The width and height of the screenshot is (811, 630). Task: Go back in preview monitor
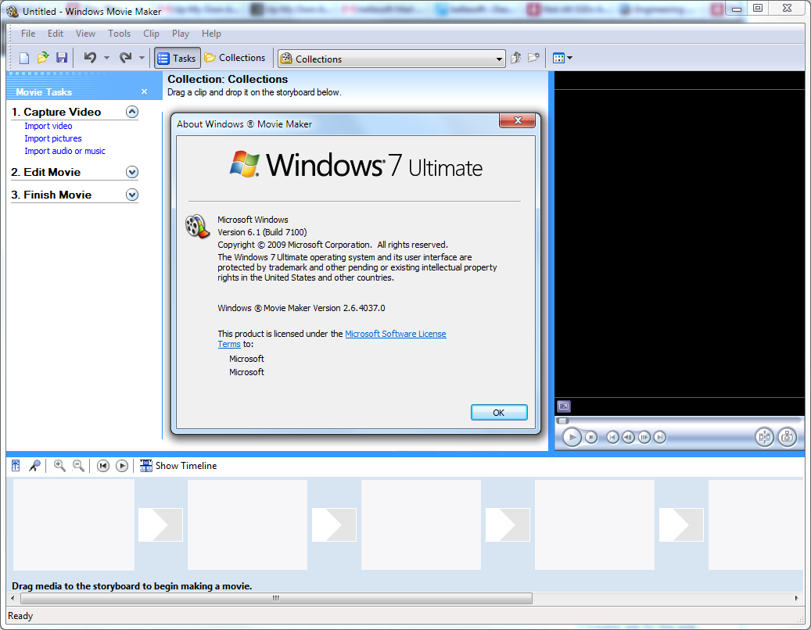[x=612, y=437]
